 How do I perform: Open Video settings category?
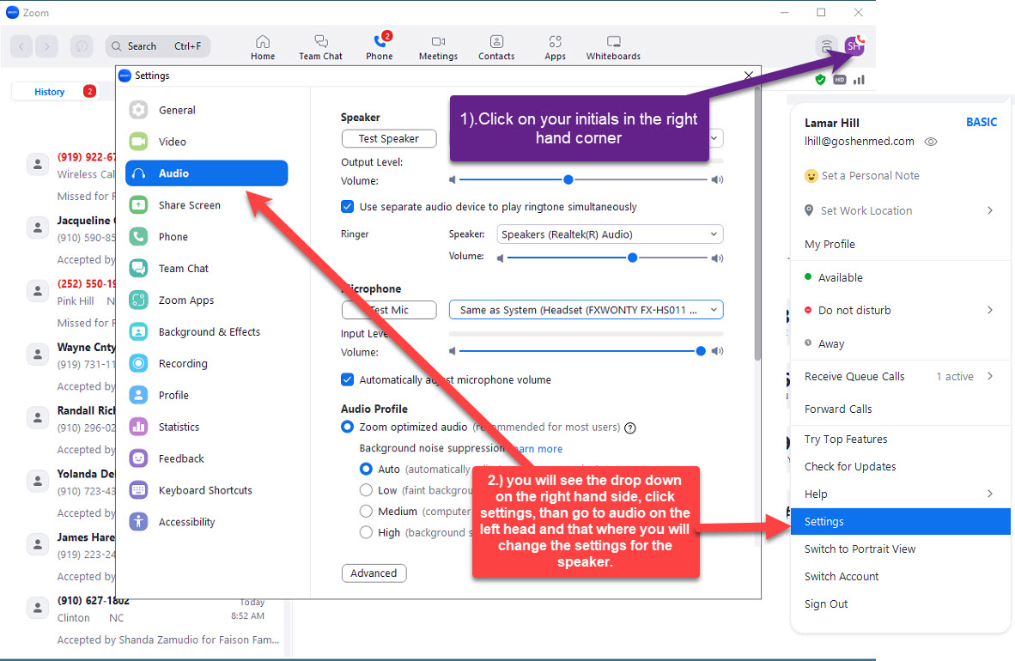coord(206,142)
